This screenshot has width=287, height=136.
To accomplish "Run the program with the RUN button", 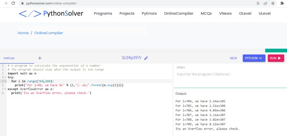I will point(276,58).
